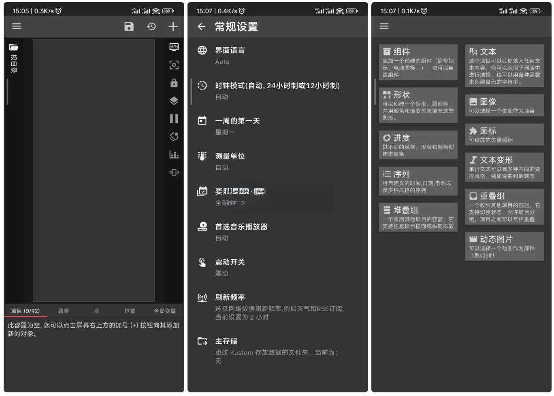
Task: Pause preview updates with the pause icon
Action: [174, 119]
